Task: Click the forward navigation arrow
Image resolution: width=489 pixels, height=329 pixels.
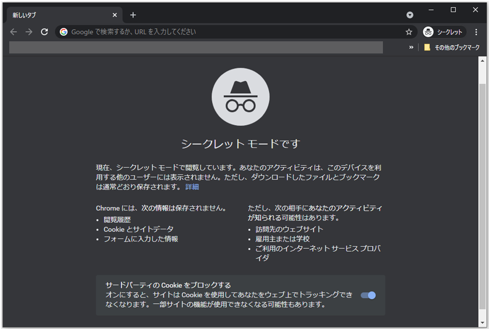Action: tap(29, 32)
